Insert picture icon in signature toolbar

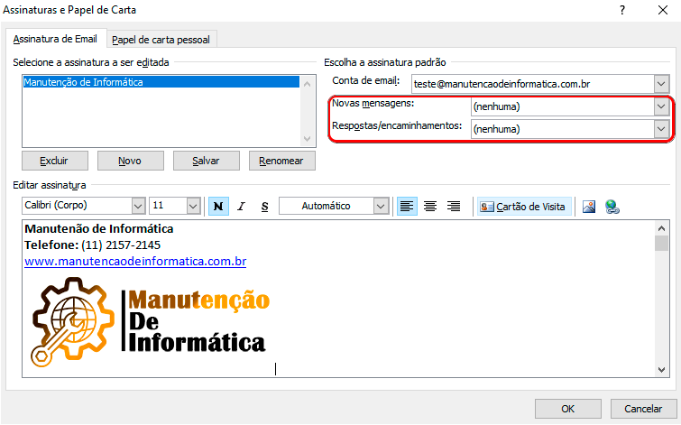(589, 207)
